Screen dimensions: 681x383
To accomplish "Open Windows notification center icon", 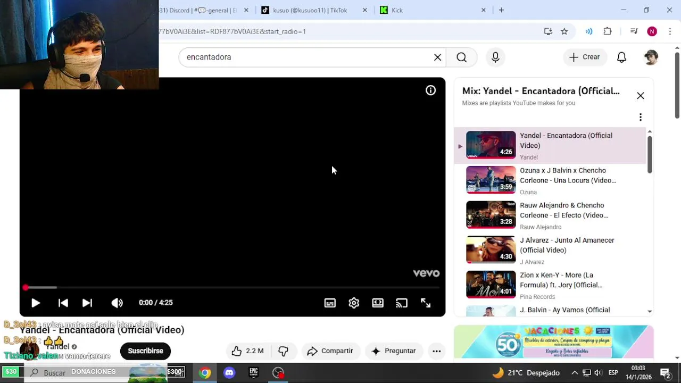I will point(665,373).
